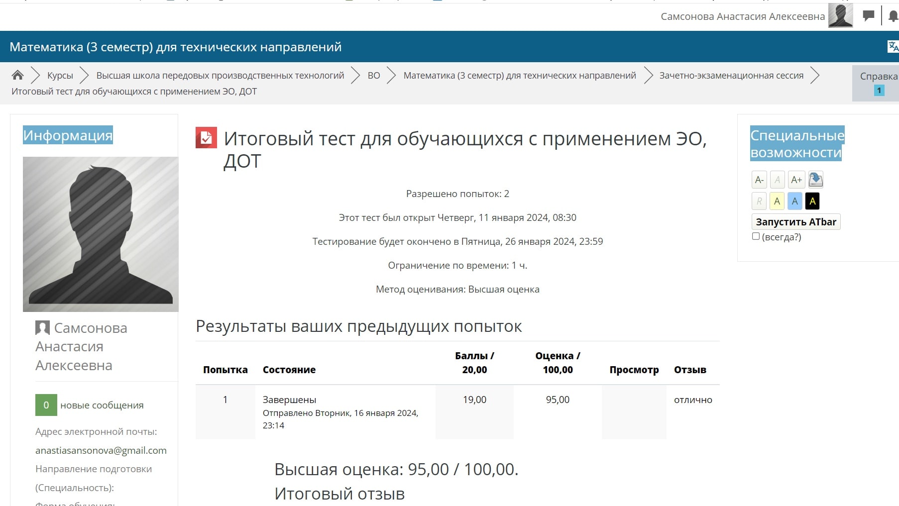Check the (всегда?) checkbox
This screenshot has height=506, width=899.
(x=756, y=236)
